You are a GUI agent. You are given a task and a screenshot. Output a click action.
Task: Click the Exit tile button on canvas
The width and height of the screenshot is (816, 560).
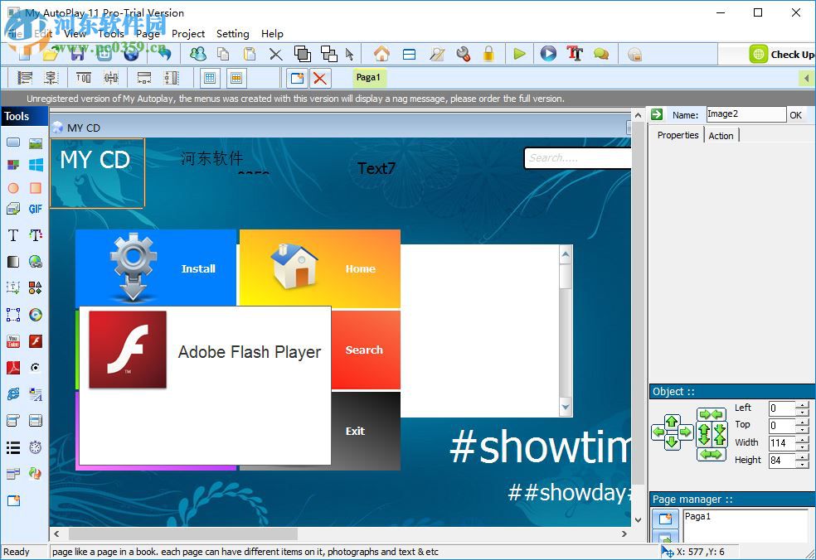(x=366, y=431)
